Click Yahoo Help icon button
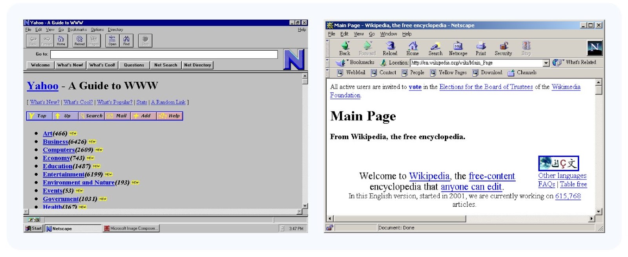The height and width of the screenshot is (257, 628). pyautogui.click(x=170, y=116)
